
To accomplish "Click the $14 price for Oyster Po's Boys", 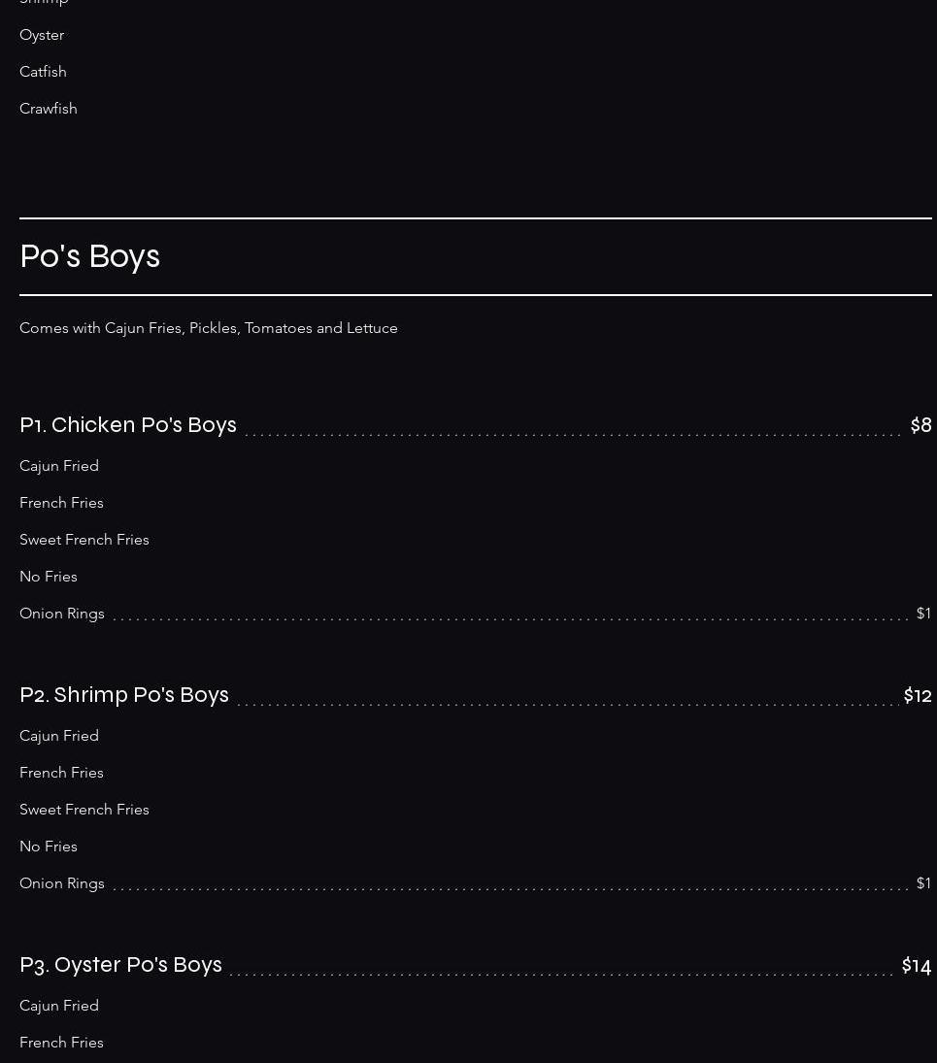I will pyautogui.click(x=917, y=966).
